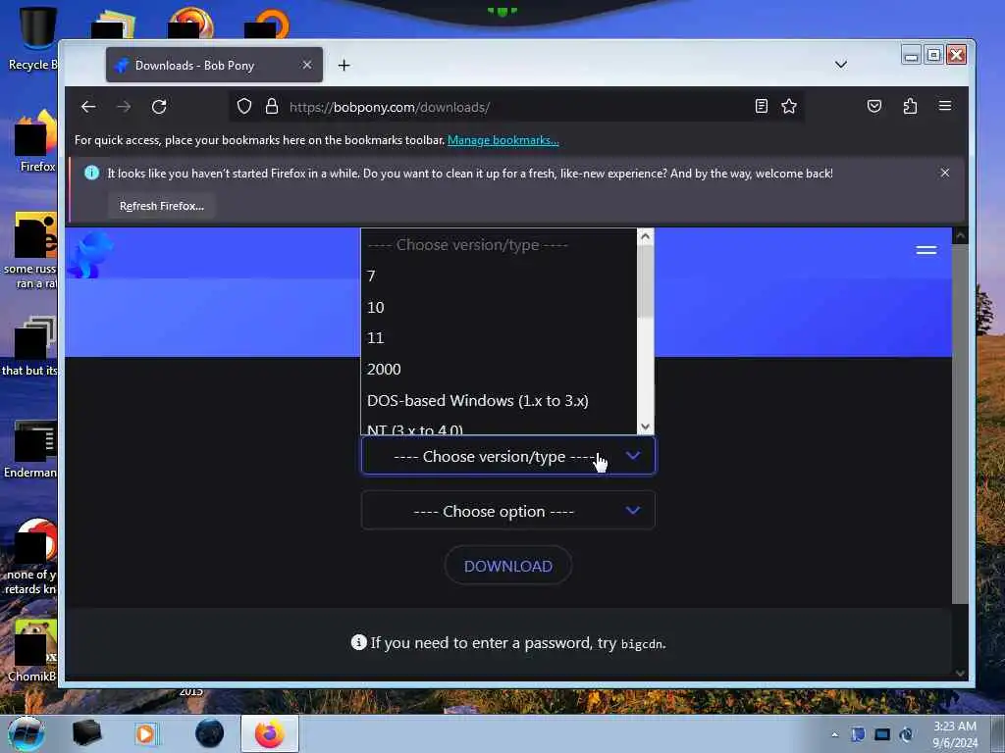Click the dropdown list scroll-down arrow
This screenshot has height=753, width=1005.
tap(646, 427)
